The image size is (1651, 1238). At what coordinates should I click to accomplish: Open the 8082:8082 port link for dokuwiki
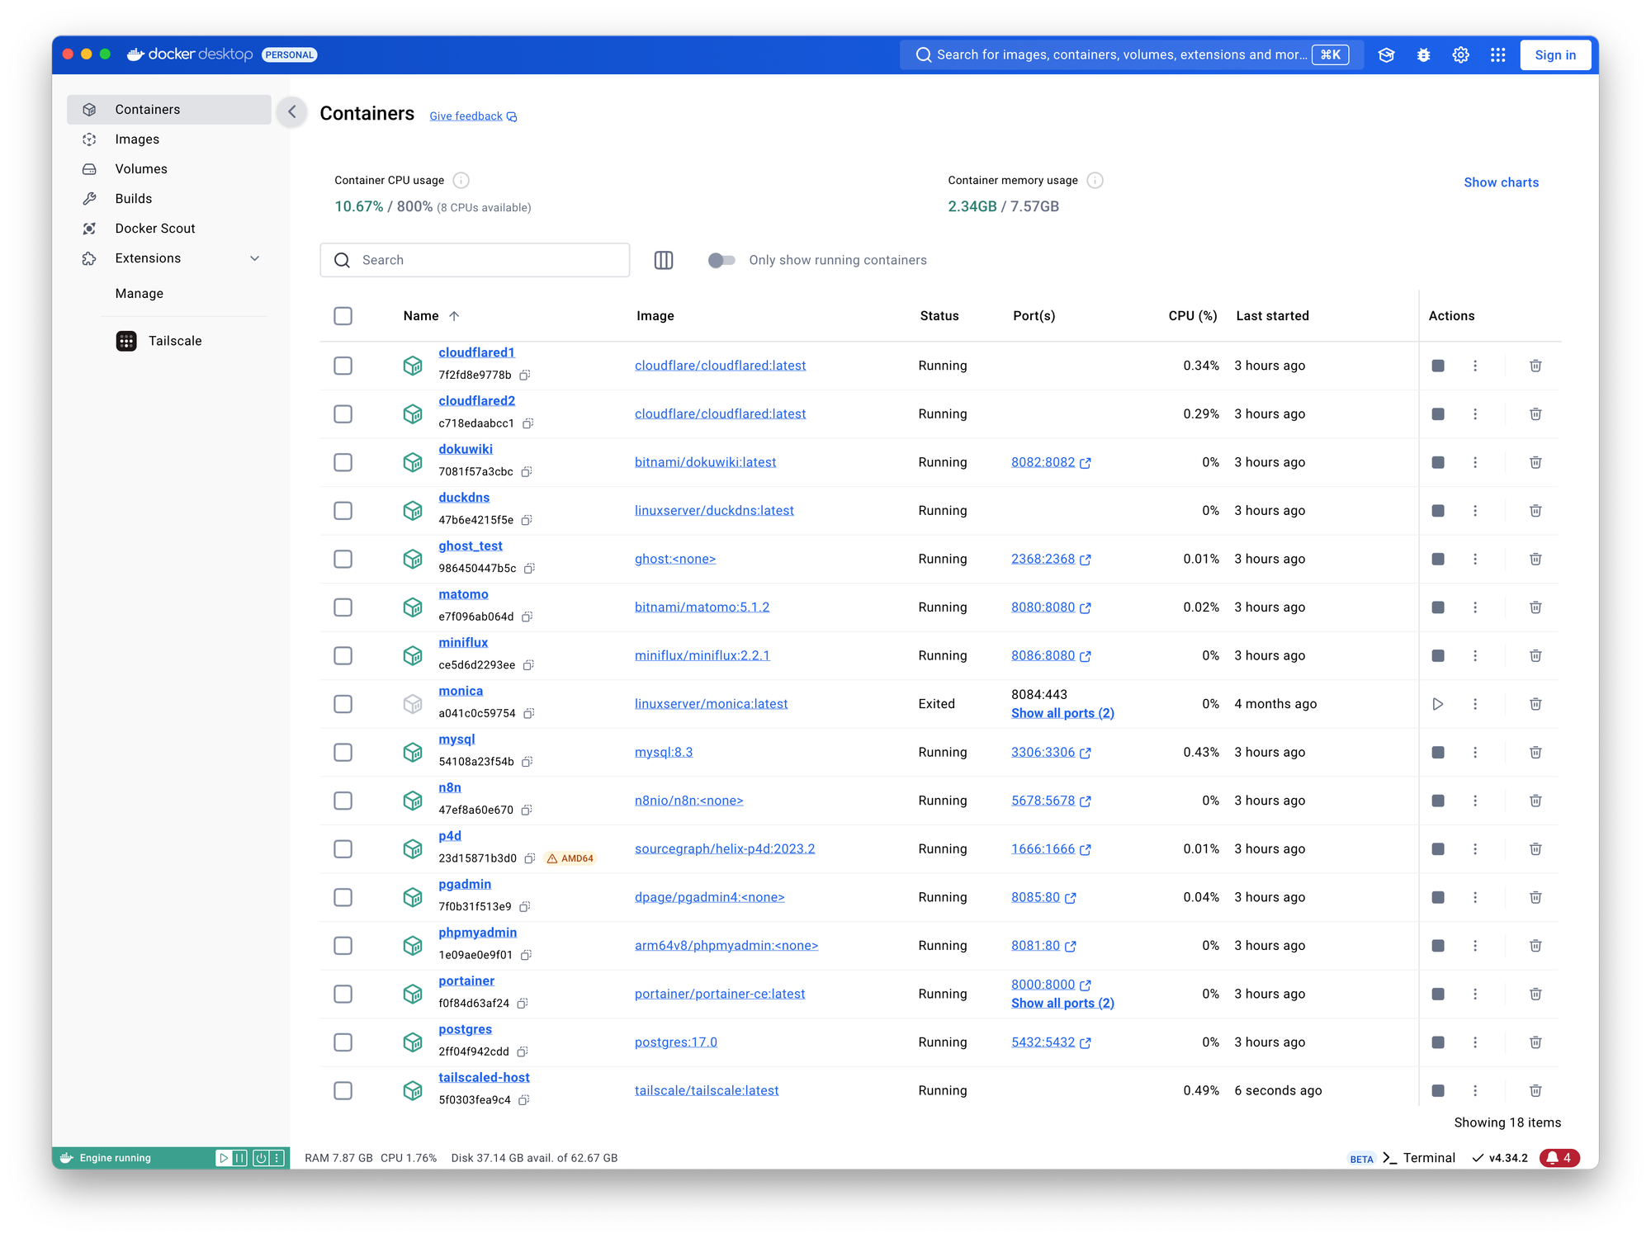tap(1051, 462)
